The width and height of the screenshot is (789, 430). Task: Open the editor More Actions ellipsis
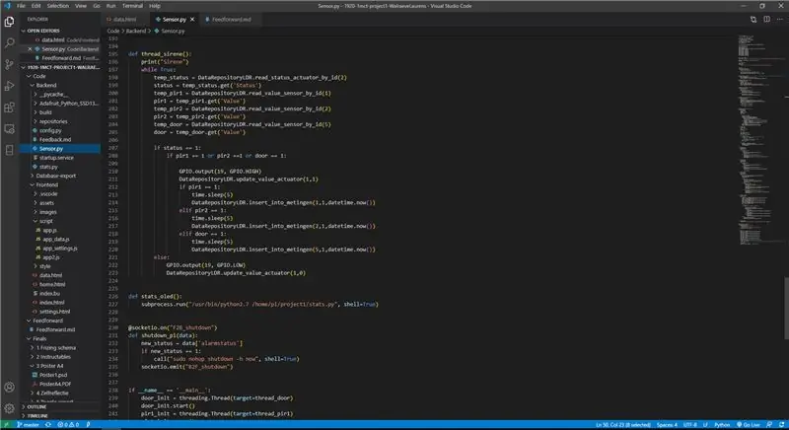(x=780, y=19)
